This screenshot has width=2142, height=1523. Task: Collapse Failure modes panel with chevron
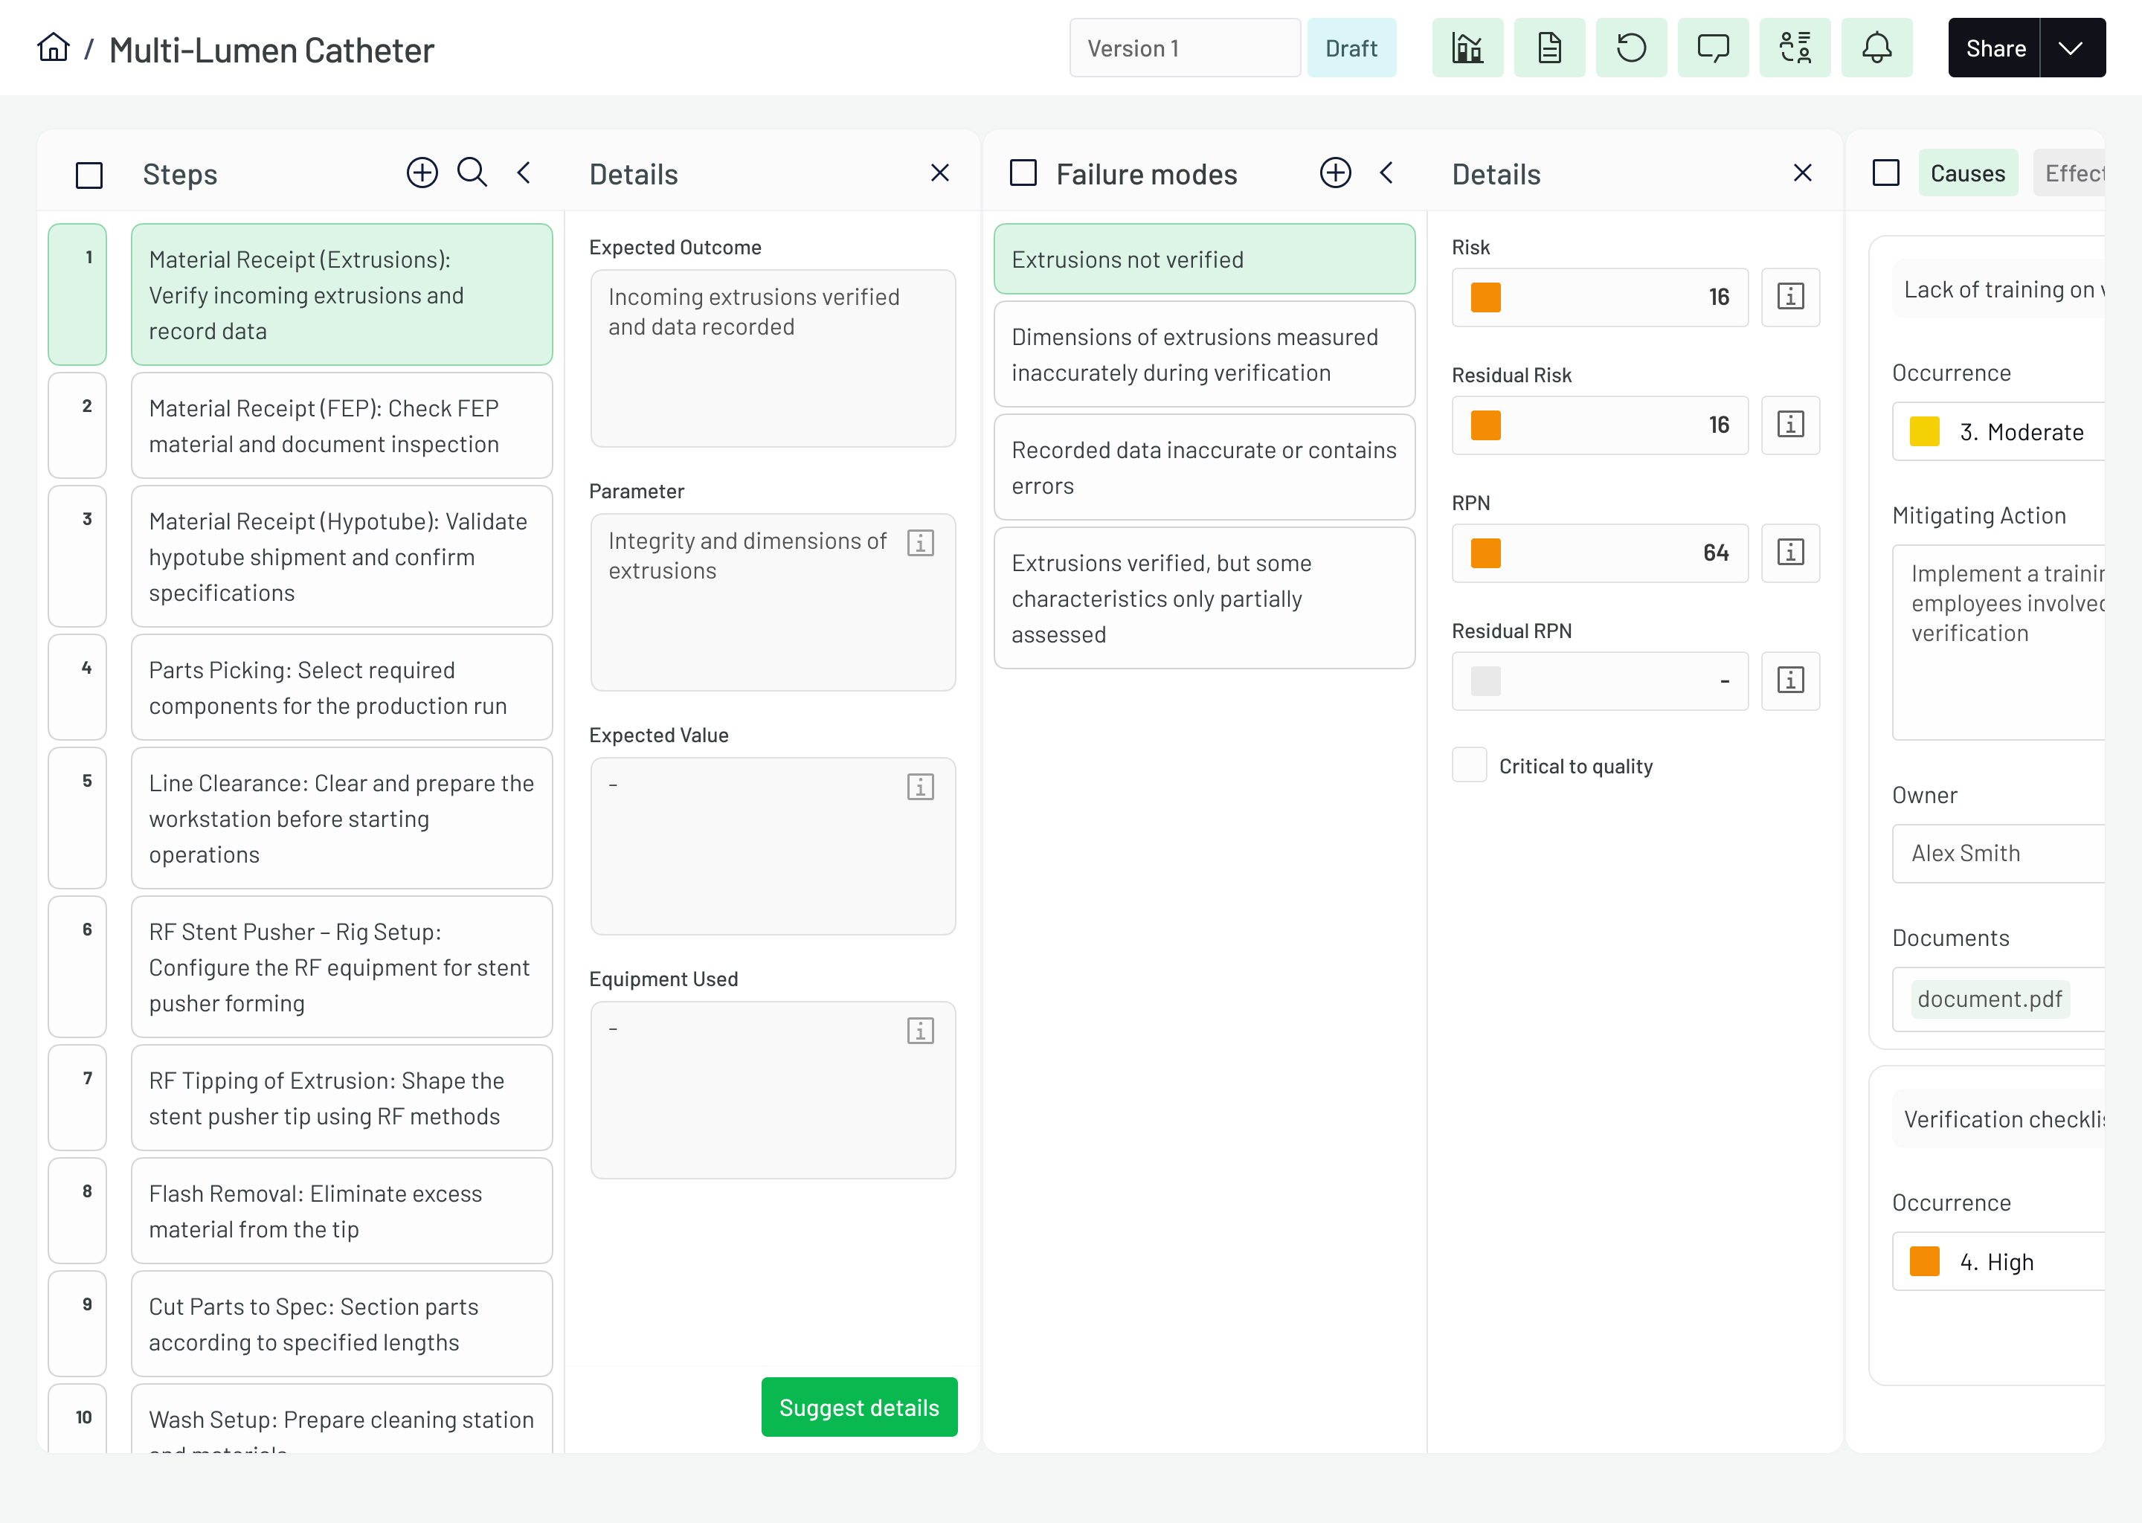point(1386,173)
